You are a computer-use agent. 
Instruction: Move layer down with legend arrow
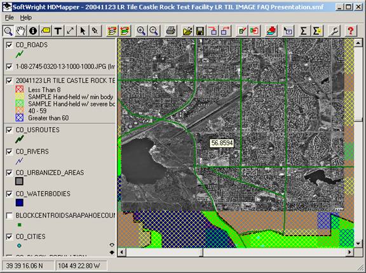[112, 252]
